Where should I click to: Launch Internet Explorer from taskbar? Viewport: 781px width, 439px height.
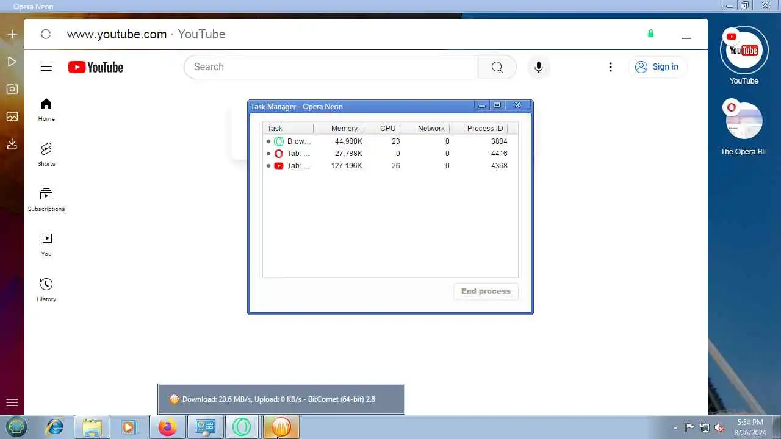pos(55,427)
